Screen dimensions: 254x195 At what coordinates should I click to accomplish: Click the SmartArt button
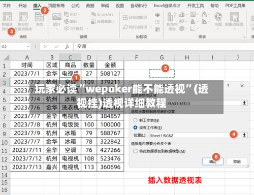pos(102,14)
